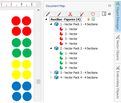Select '2 - Vector Pack 2 - 4 Sections'

click(x=79, y=48)
